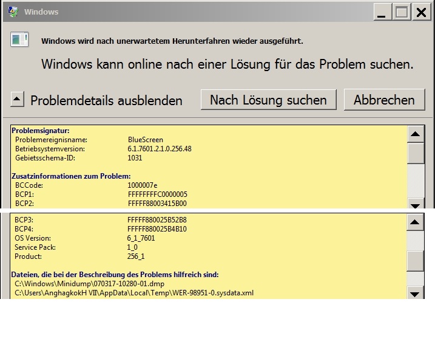Click the Problemdetails ausblenden label
Image resolution: width=435 pixels, height=347 pixels.
click(x=106, y=100)
